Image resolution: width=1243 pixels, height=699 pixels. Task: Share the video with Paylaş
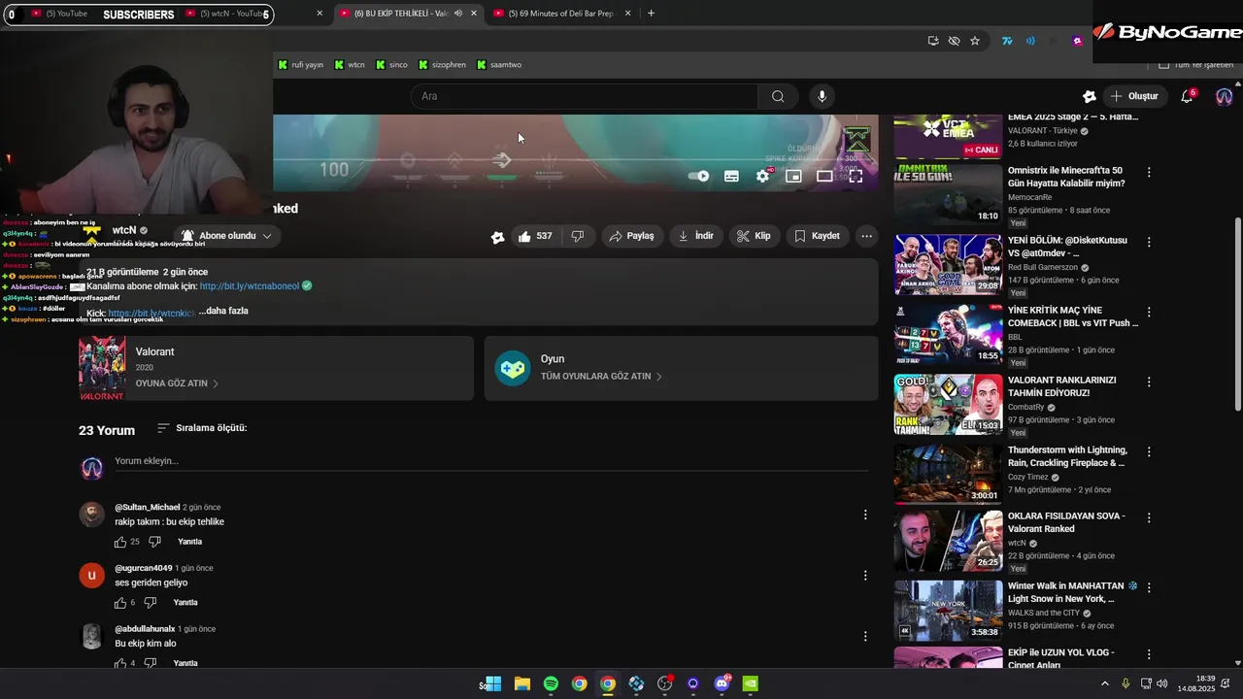pos(631,236)
